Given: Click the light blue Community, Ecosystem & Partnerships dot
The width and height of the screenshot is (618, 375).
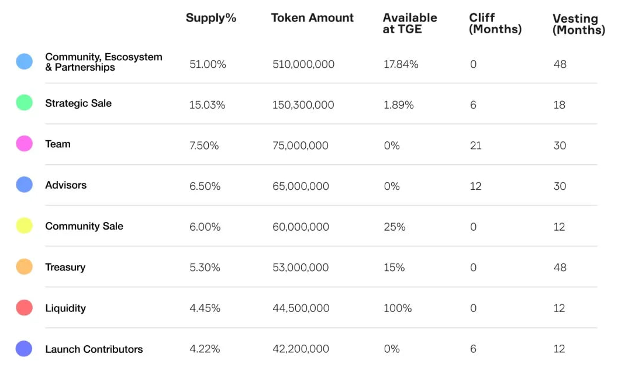Looking at the screenshot, I should point(24,61).
